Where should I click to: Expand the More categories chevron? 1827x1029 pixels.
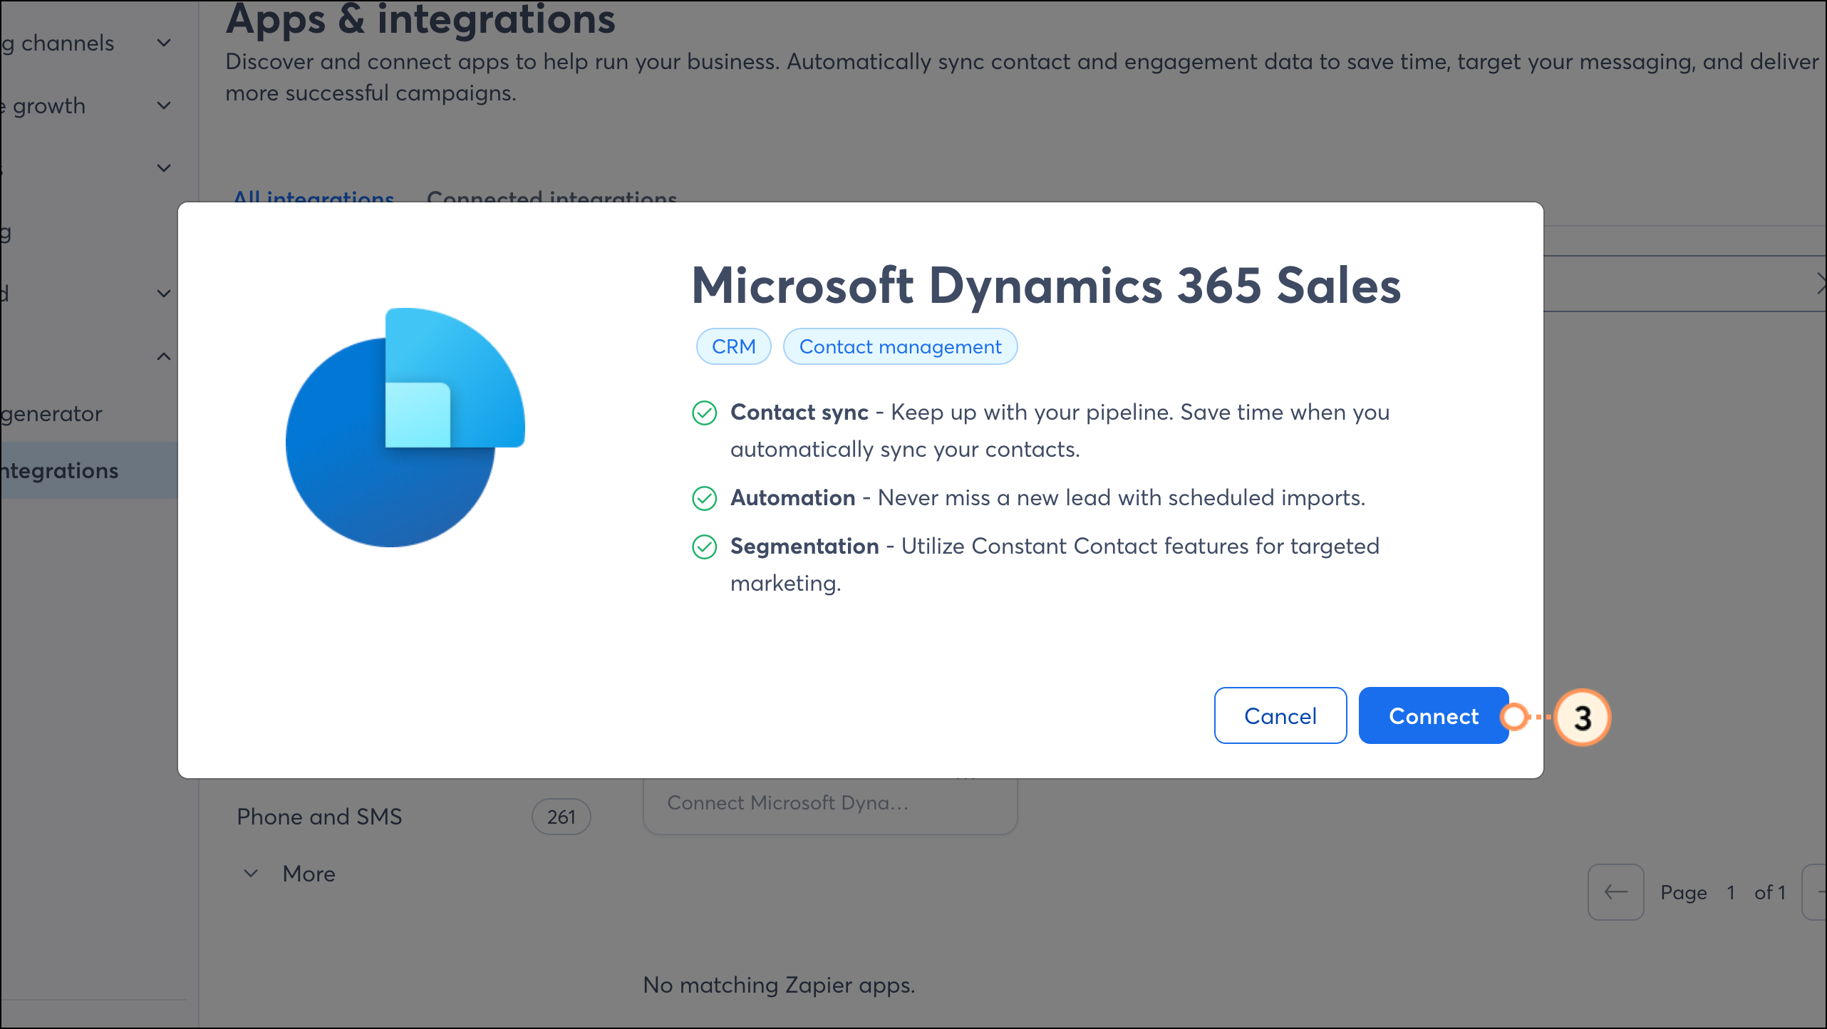[x=251, y=874]
